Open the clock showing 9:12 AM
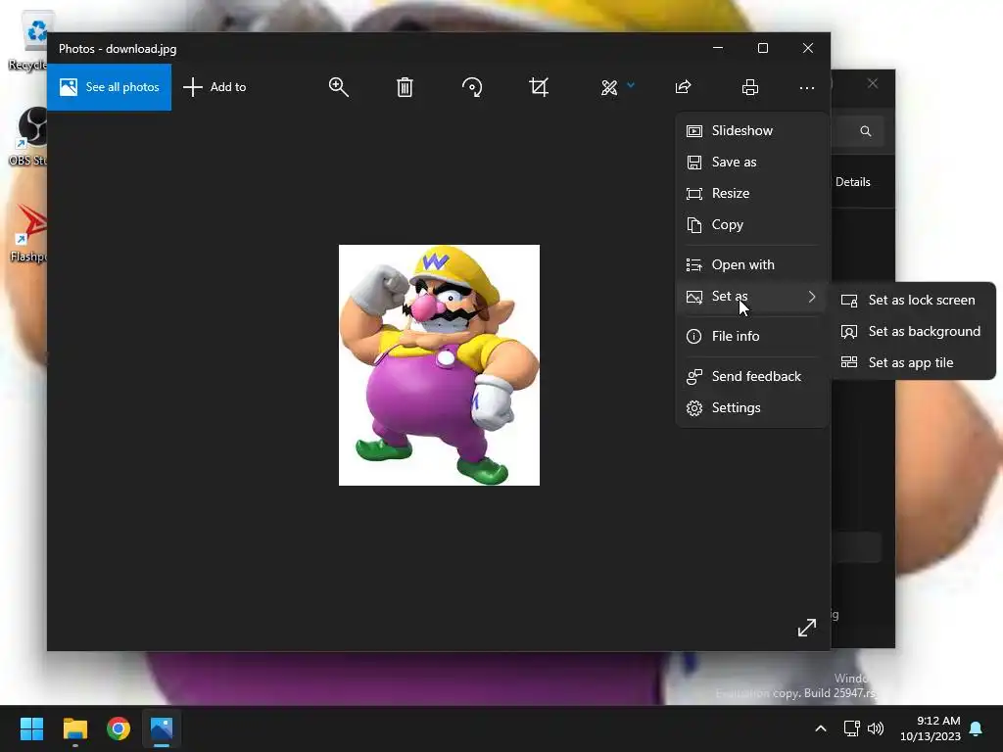 (931, 728)
